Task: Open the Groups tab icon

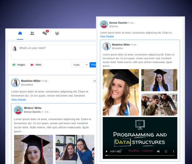Action: [x=57, y=33]
